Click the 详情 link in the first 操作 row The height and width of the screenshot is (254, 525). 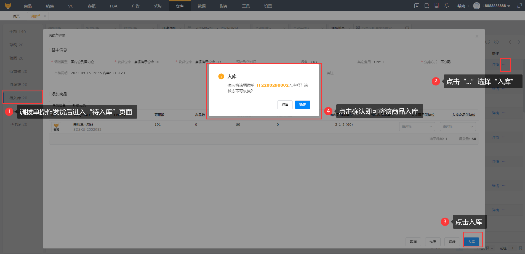tap(495, 65)
